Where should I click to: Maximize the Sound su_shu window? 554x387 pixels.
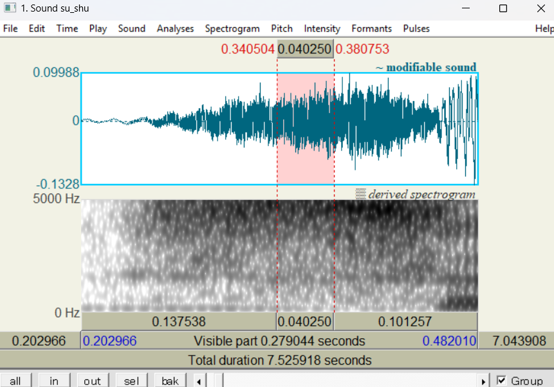click(503, 8)
